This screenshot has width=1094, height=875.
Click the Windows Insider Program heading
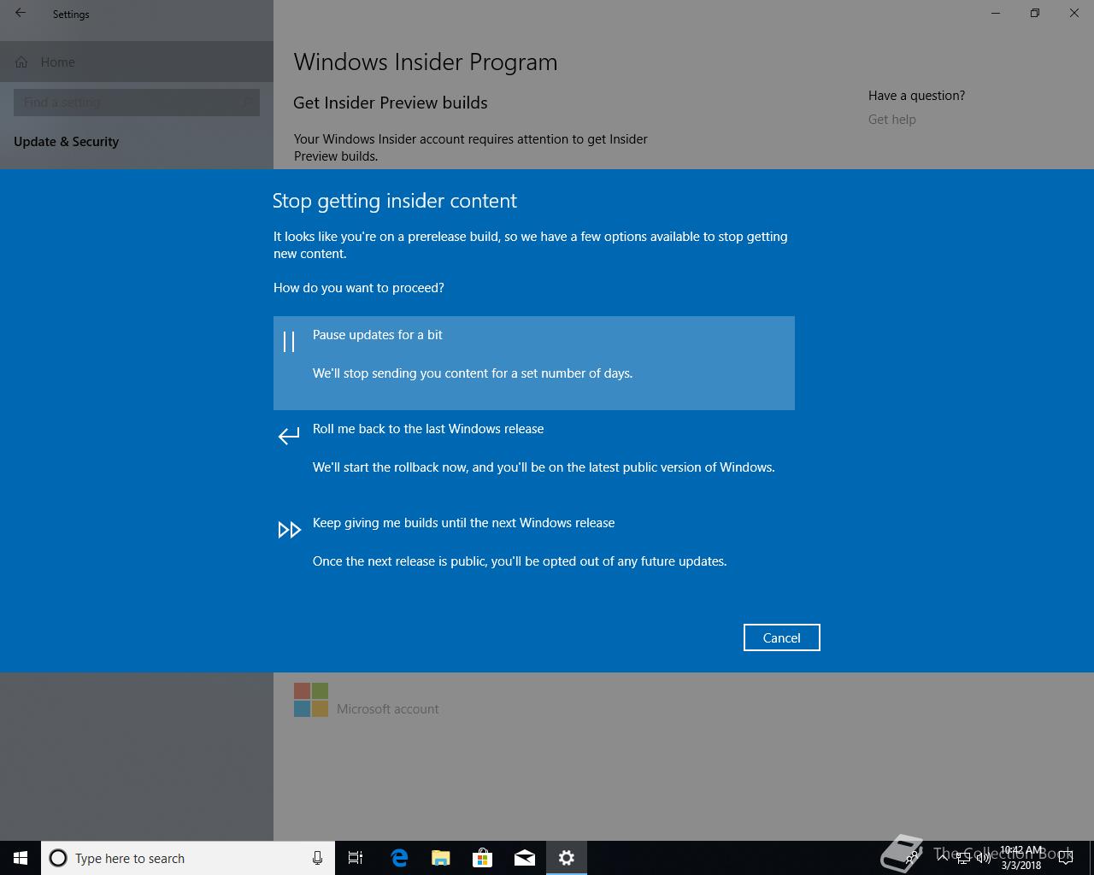(x=426, y=62)
